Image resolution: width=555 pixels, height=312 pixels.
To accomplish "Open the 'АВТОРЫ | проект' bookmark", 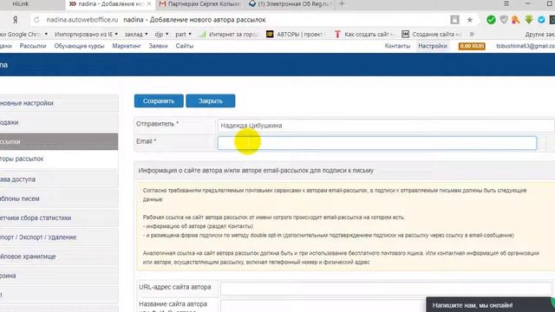I will coord(295,35).
